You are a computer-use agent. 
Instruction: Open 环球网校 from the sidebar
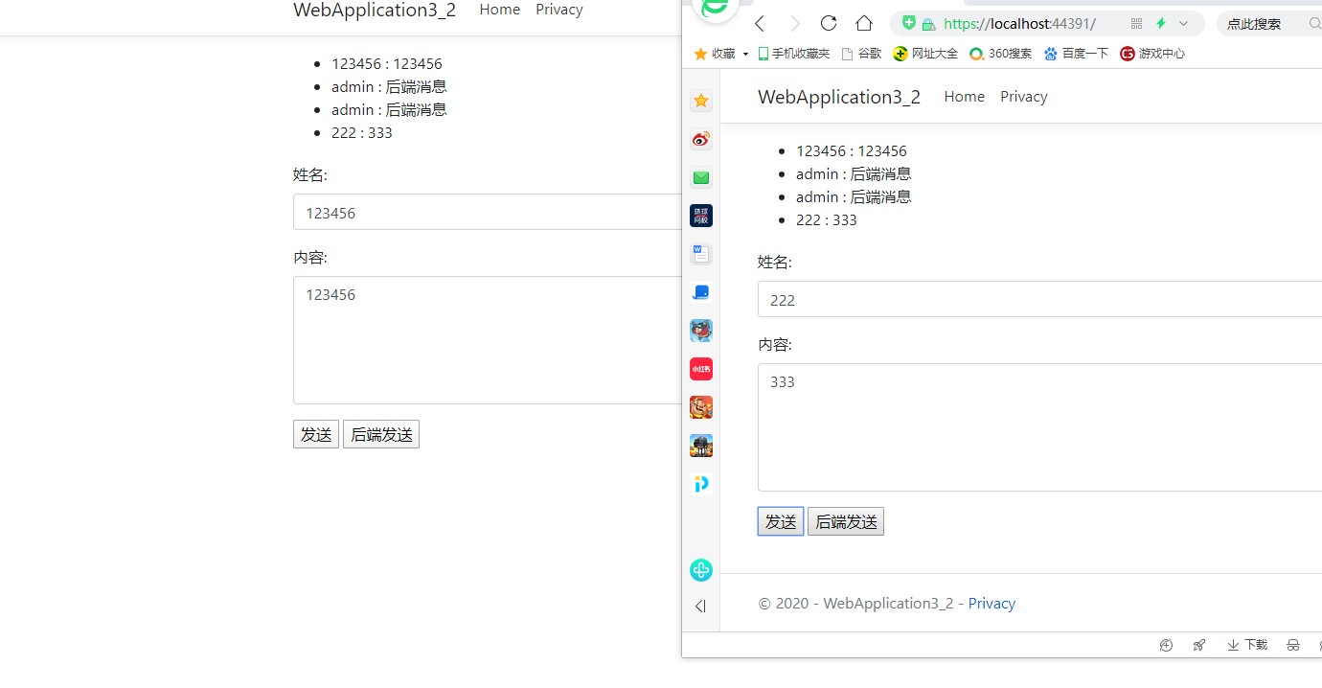pos(700,215)
